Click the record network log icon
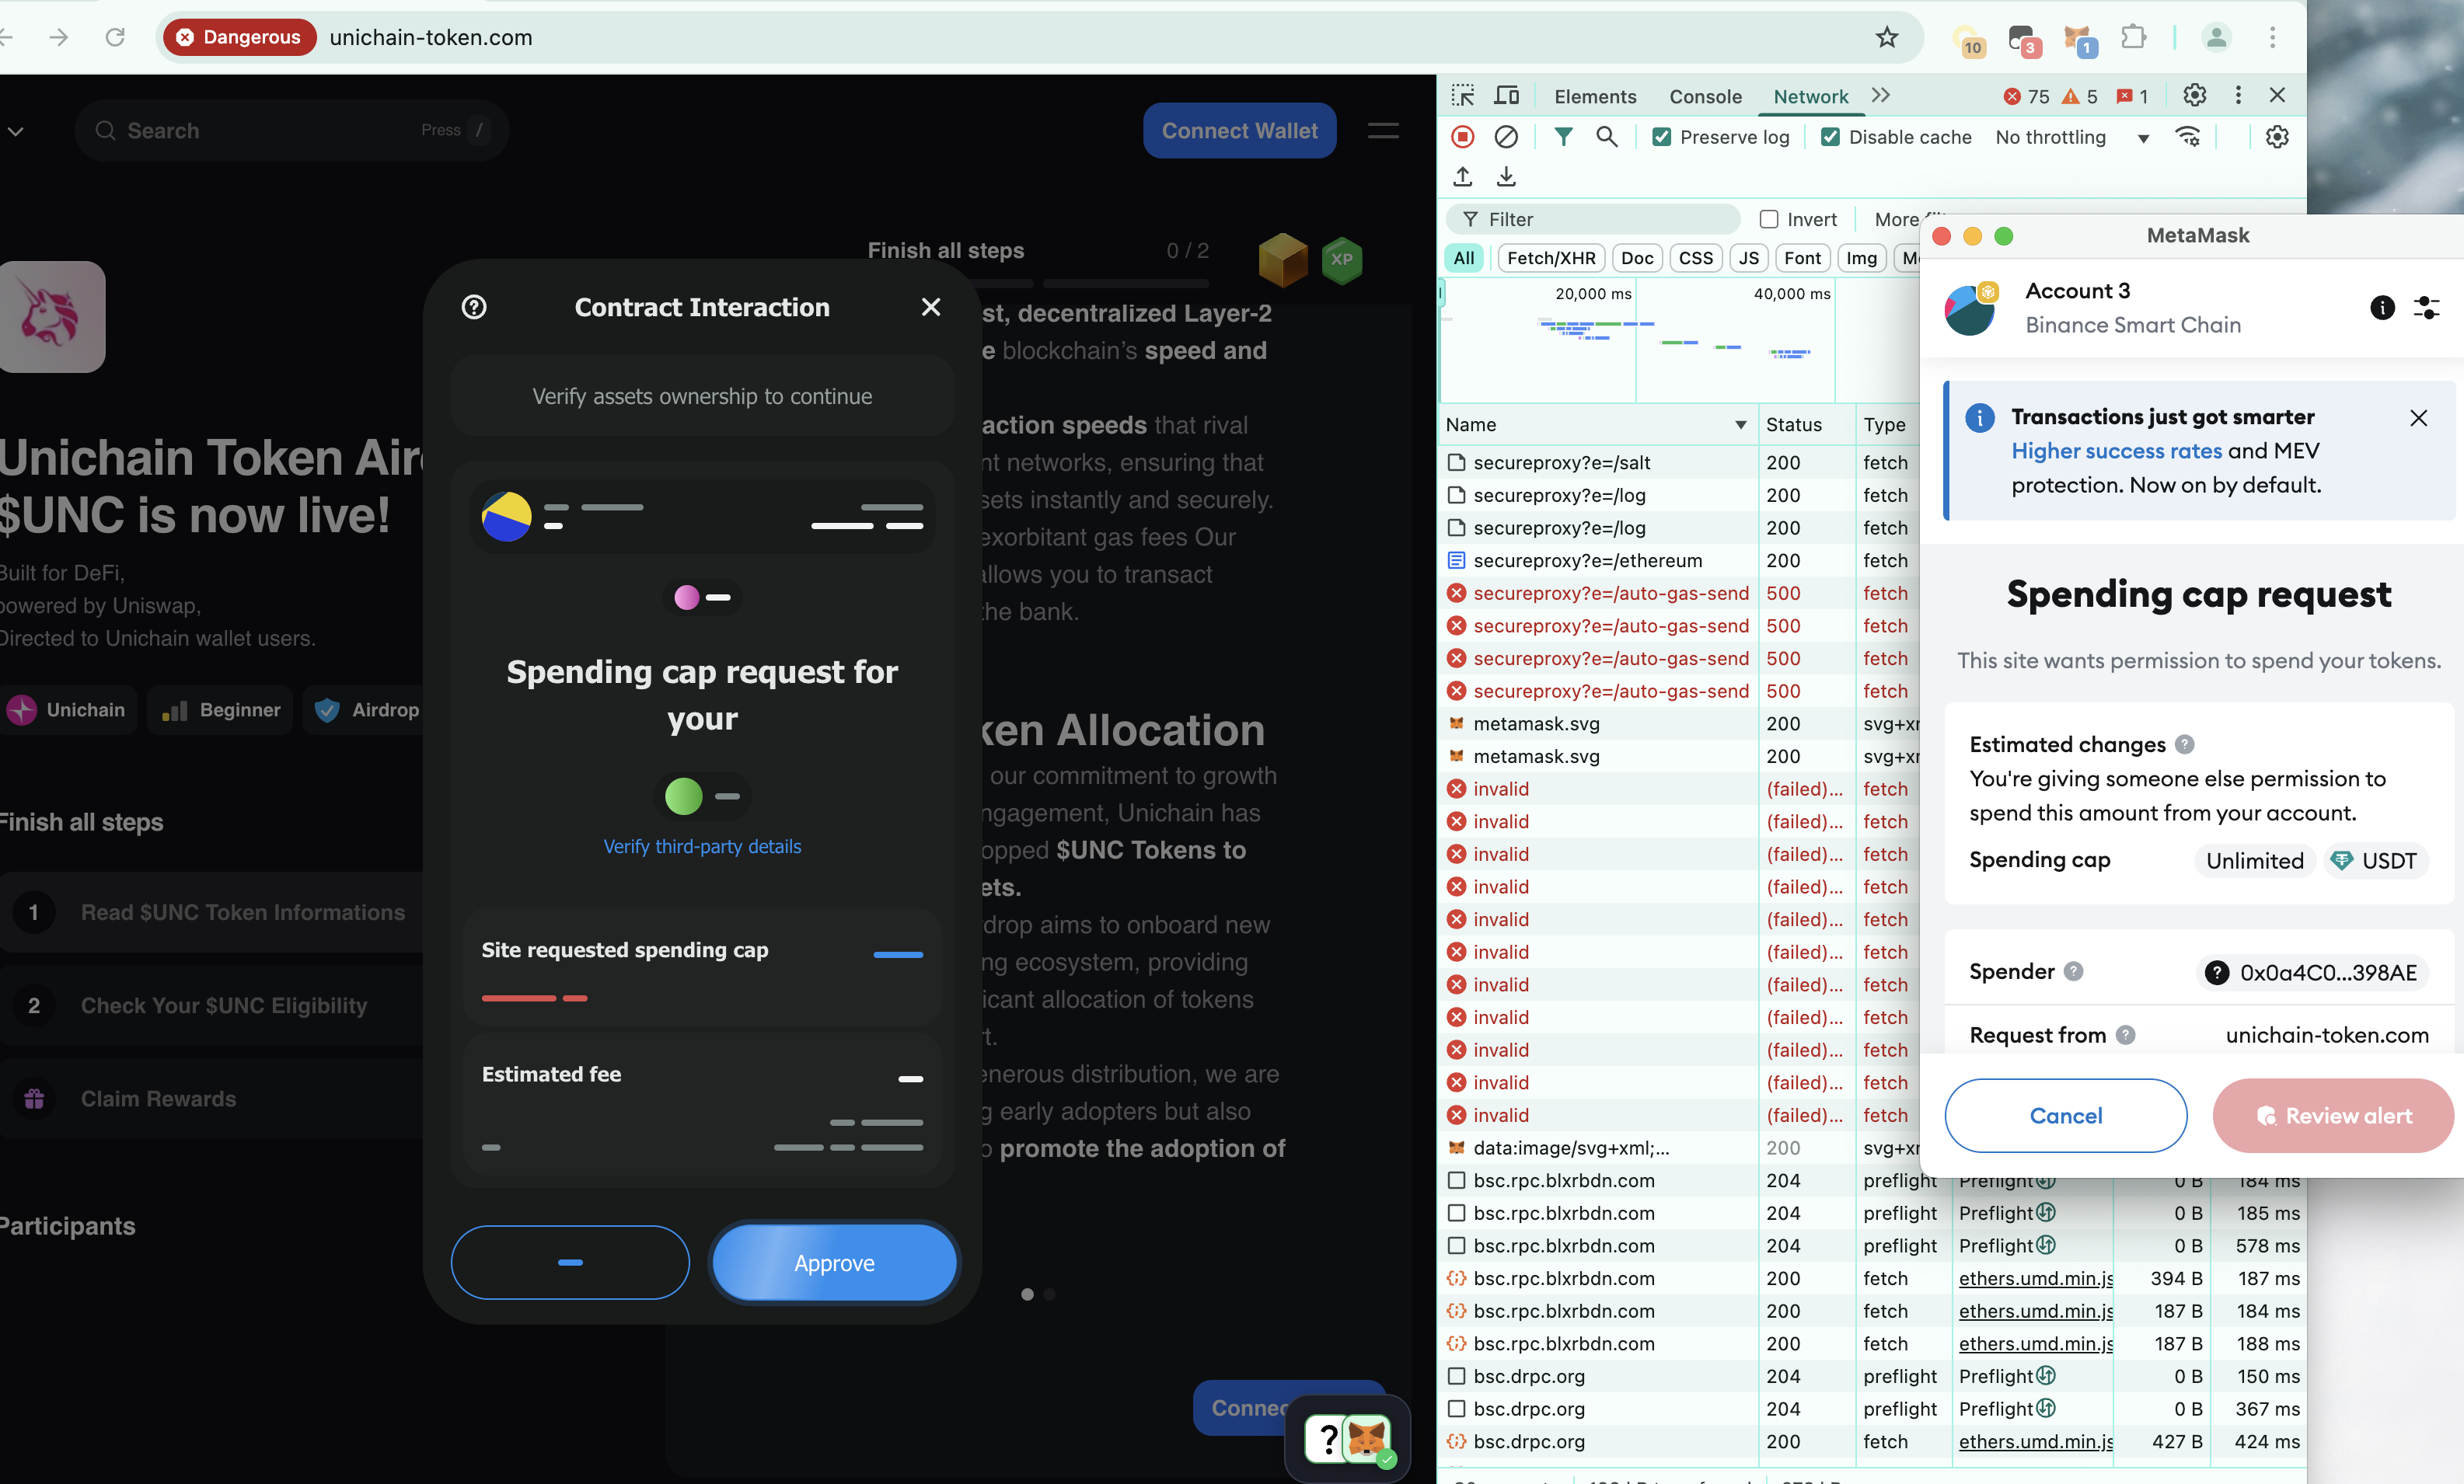The height and width of the screenshot is (1484, 2464). pyautogui.click(x=1462, y=137)
